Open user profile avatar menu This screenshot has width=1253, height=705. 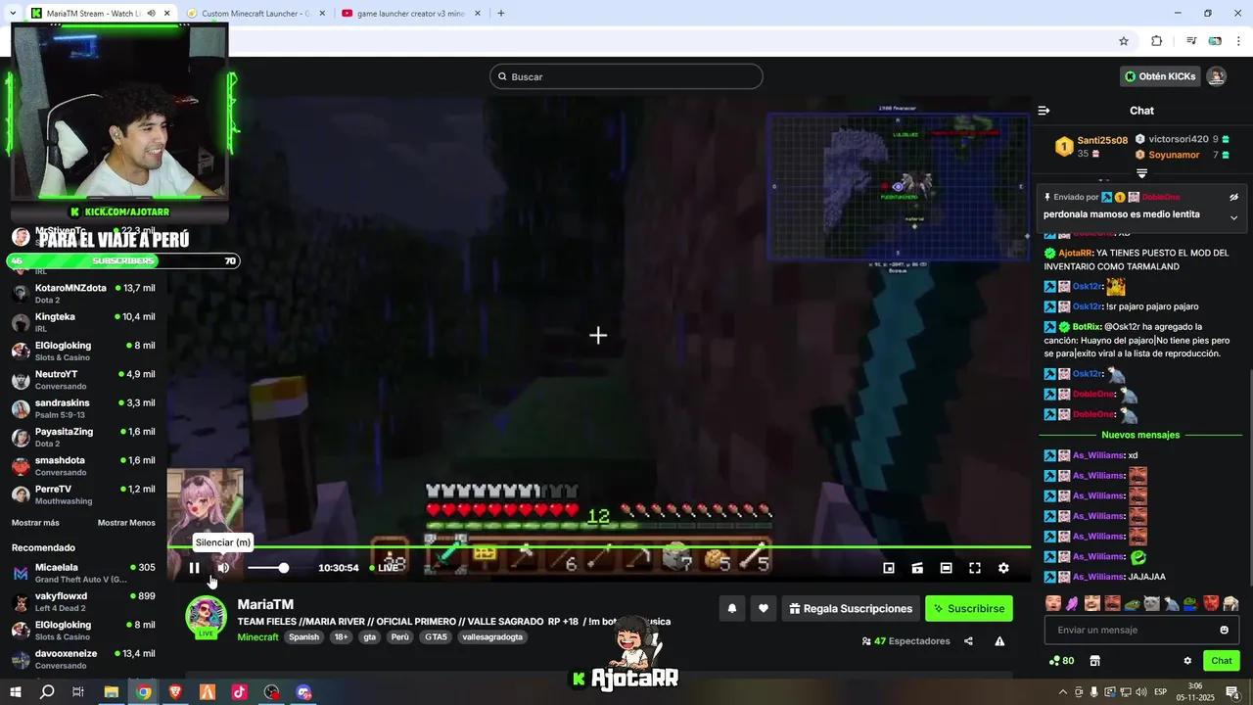click(x=1217, y=76)
